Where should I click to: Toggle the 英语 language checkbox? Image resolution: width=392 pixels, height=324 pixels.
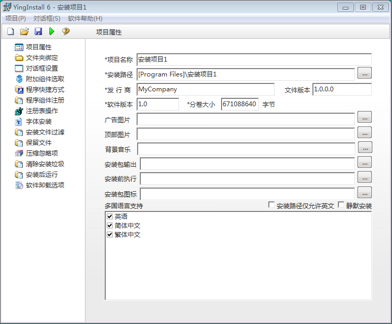(110, 217)
